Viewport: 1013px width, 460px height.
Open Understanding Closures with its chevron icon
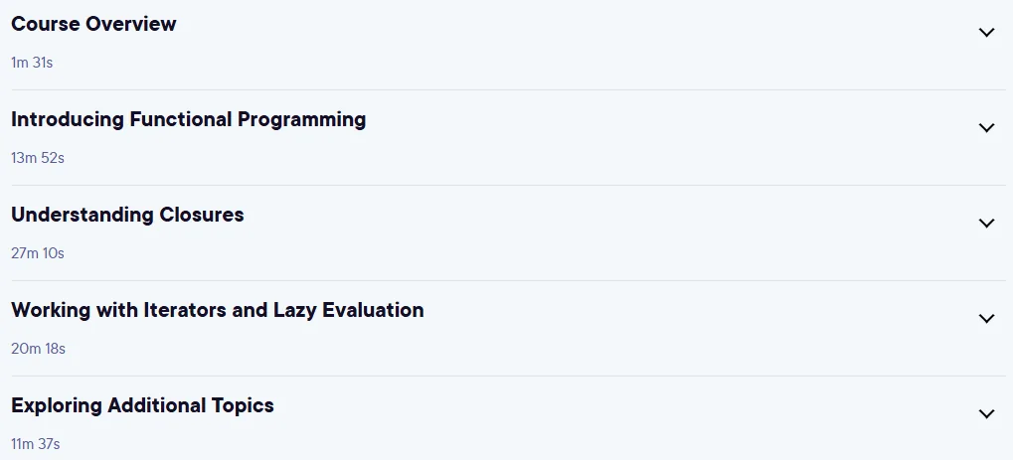[x=986, y=224]
